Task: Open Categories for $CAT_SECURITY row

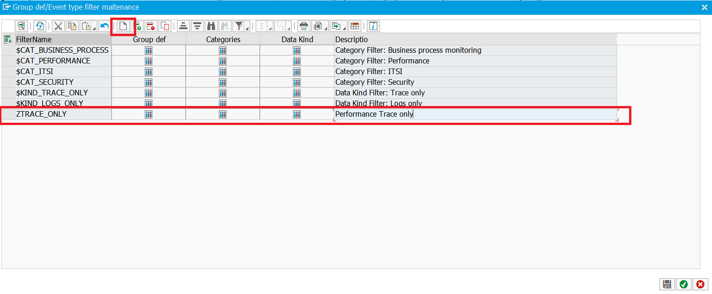Action: click(x=223, y=82)
